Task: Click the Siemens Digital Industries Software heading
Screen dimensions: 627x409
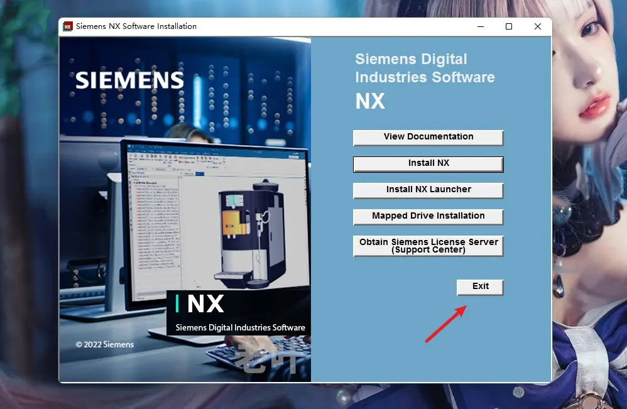Action: [425, 68]
